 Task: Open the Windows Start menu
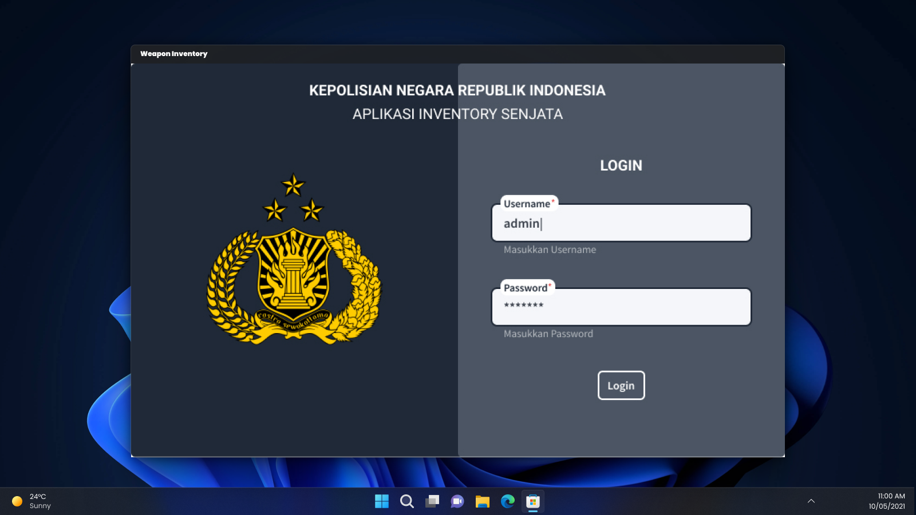[x=382, y=501]
